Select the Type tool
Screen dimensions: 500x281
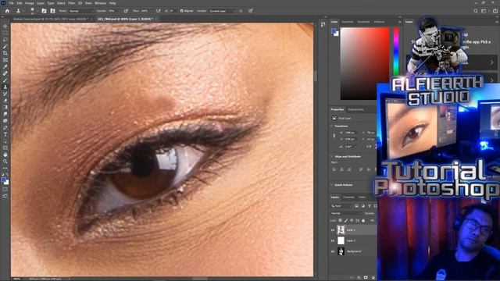[x=5, y=134]
